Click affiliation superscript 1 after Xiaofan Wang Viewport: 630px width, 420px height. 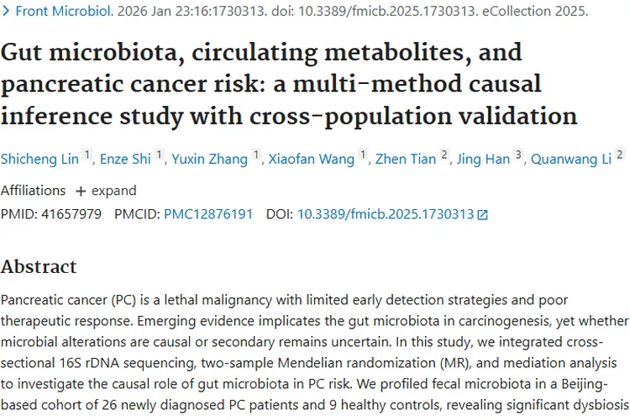[x=363, y=155]
